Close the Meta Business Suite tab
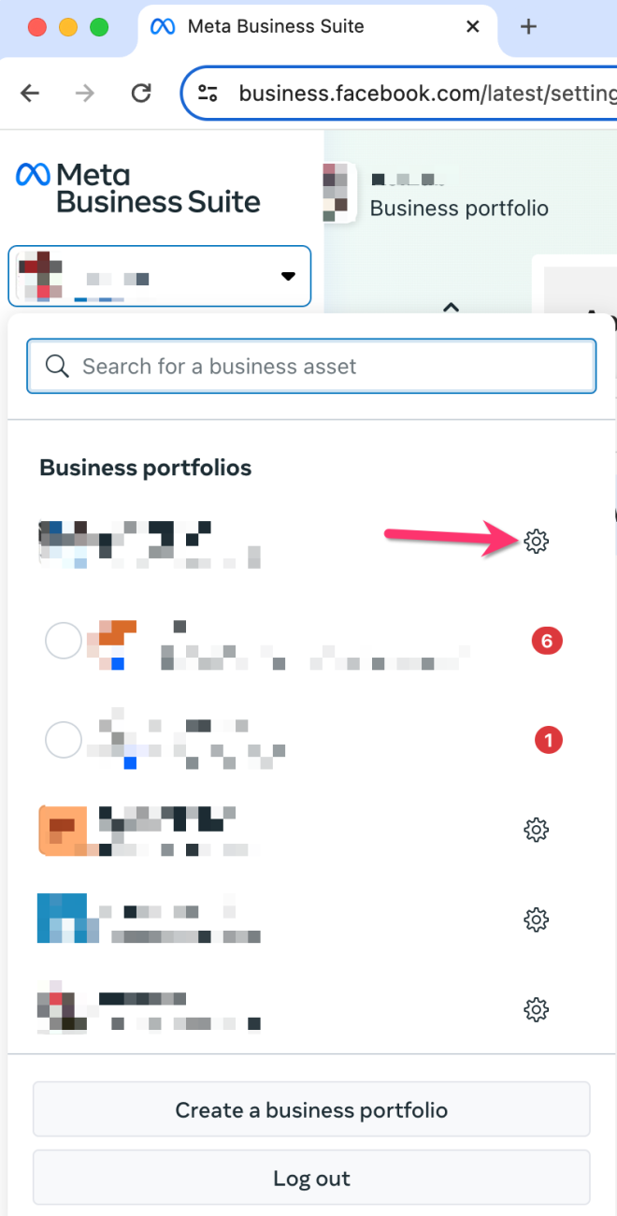The image size is (617, 1216). coord(473,27)
